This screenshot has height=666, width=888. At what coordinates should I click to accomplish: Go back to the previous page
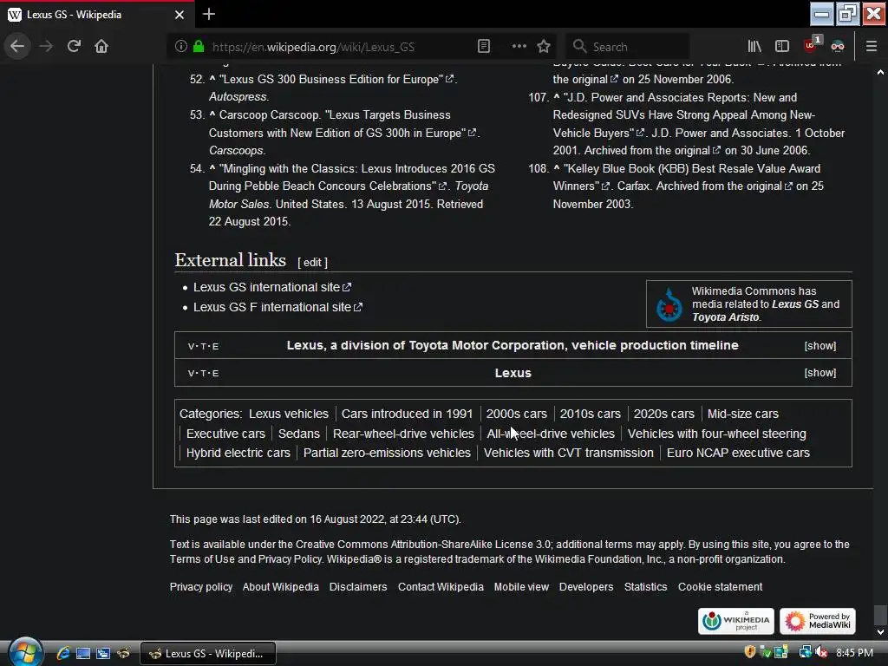point(17,46)
